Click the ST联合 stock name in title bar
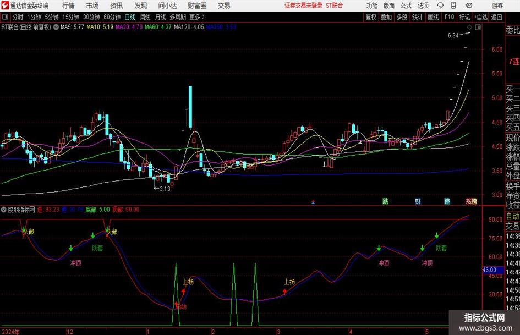This screenshot has height=335, width=520. coord(335,6)
